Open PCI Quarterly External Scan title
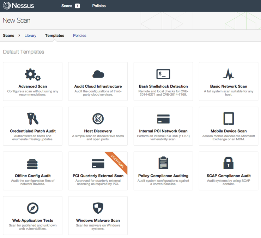Image resolution: width=261 pixels, height=238 pixels. pyautogui.click(x=98, y=176)
